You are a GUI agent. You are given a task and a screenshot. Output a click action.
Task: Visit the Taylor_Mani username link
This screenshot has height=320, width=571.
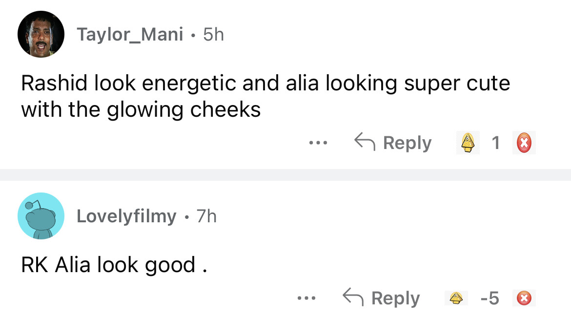coord(130,34)
